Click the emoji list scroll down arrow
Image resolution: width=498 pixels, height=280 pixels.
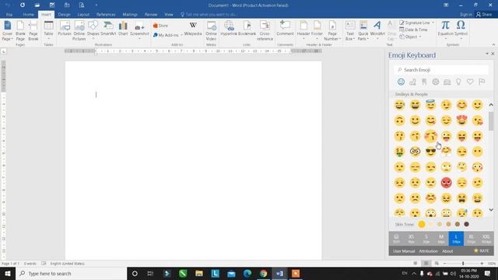(x=491, y=210)
